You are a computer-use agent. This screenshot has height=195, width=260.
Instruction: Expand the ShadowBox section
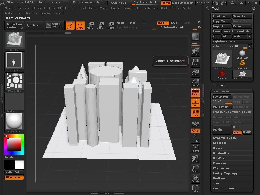[x=221, y=153]
